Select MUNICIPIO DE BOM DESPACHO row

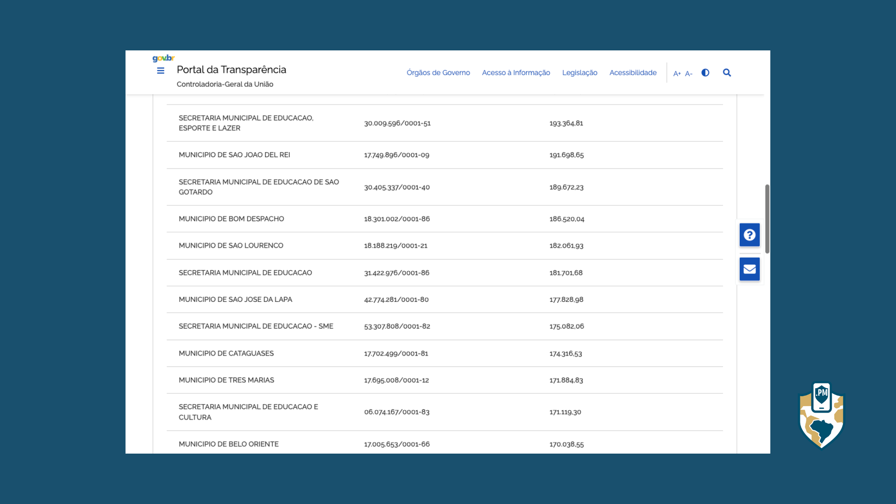tap(231, 219)
